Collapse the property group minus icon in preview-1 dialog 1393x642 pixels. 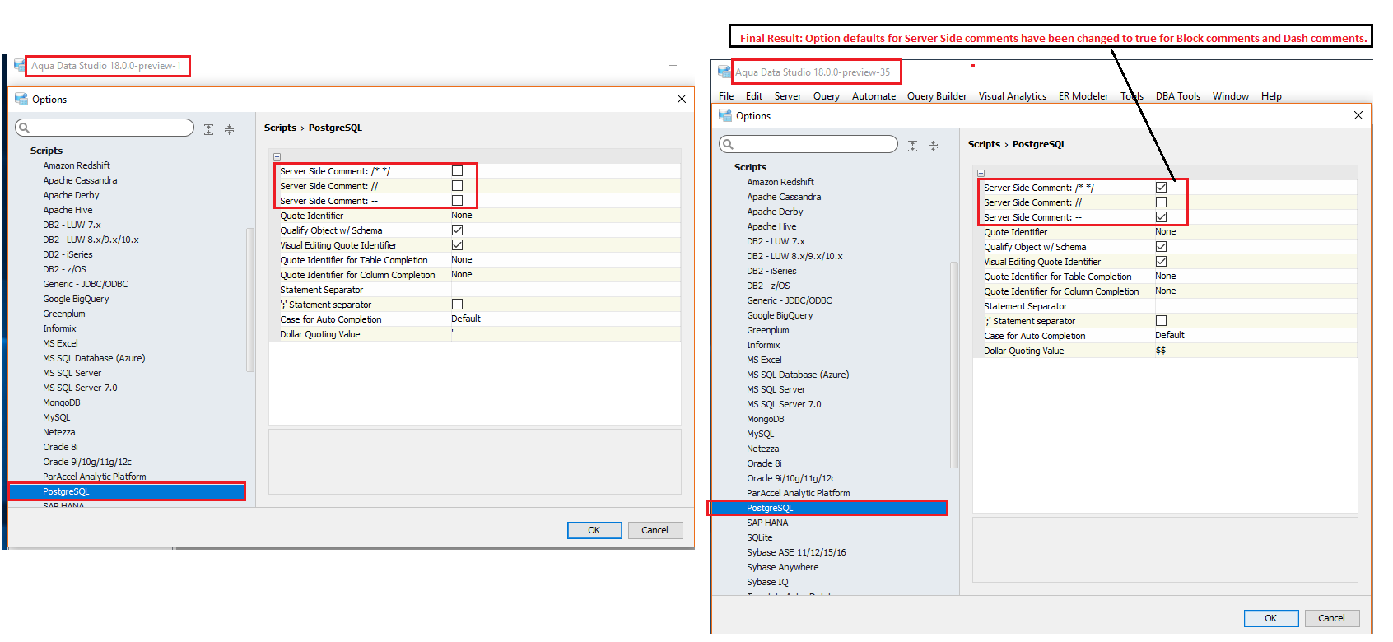pyautogui.click(x=277, y=156)
